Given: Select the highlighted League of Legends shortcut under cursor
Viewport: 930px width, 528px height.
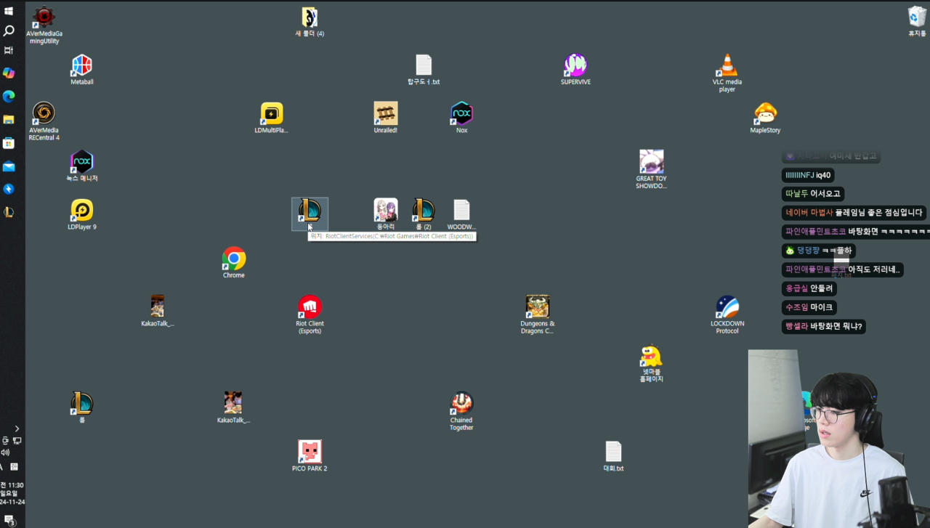Looking at the screenshot, I should pos(310,214).
